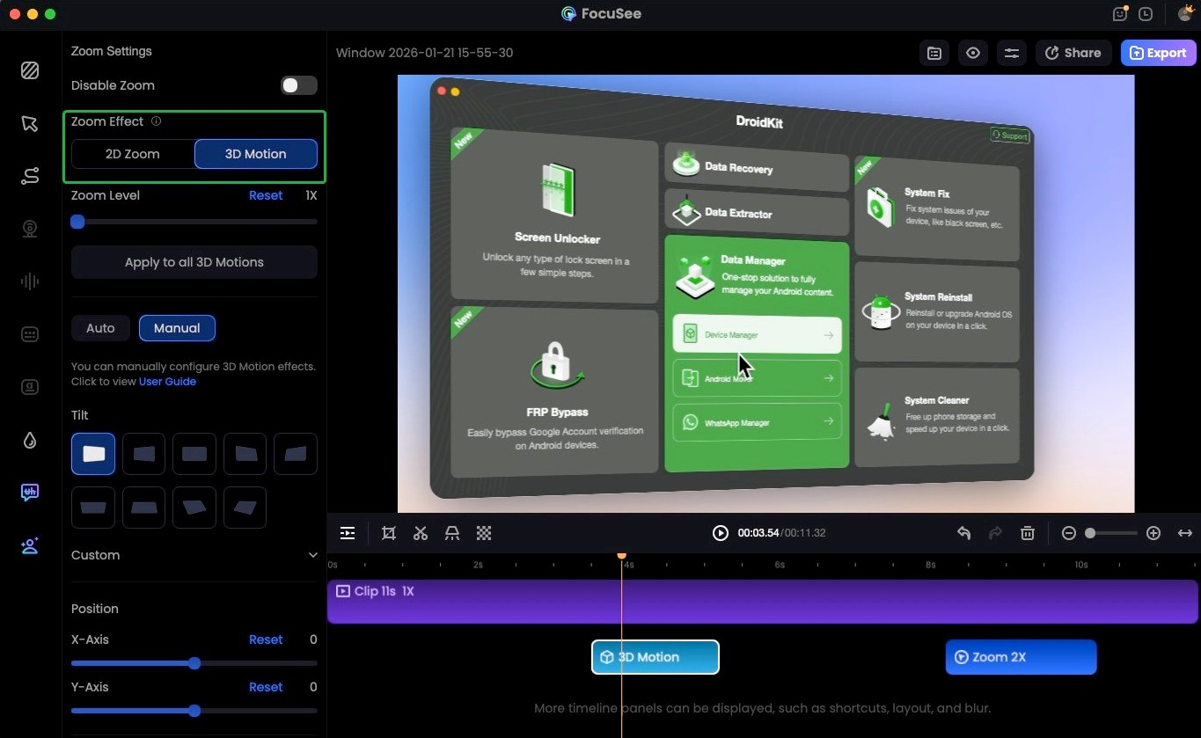This screenshot has width=1201, height=738.
Task: Select the Auto mode option
Action: click(x=100, y=328)
